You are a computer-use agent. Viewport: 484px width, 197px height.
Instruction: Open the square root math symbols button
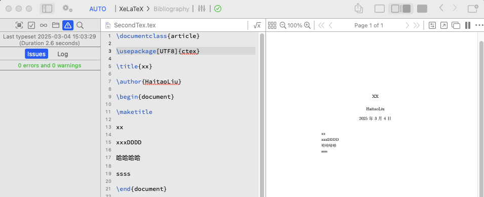(x=257, y=25)
